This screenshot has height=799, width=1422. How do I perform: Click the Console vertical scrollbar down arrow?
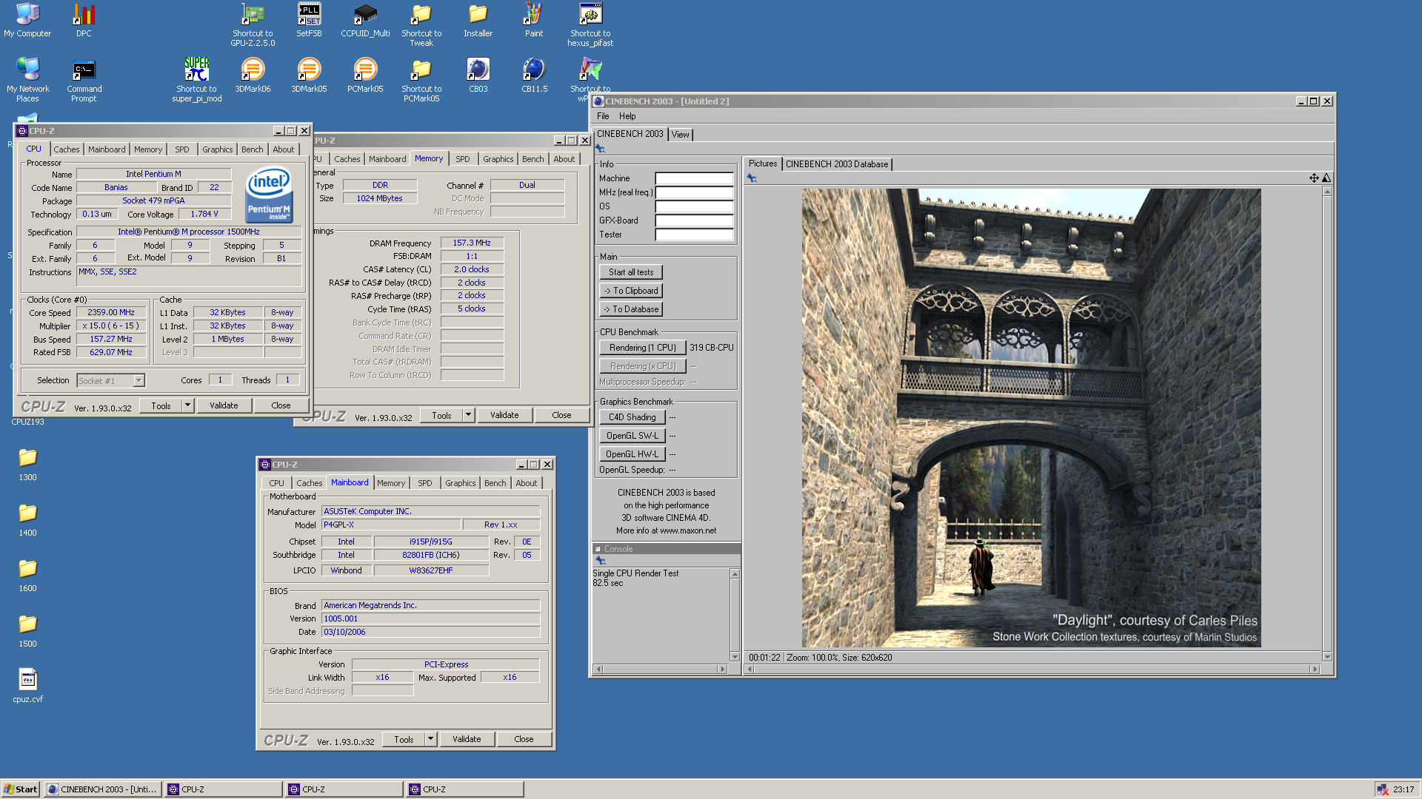(x=735, y=656)
